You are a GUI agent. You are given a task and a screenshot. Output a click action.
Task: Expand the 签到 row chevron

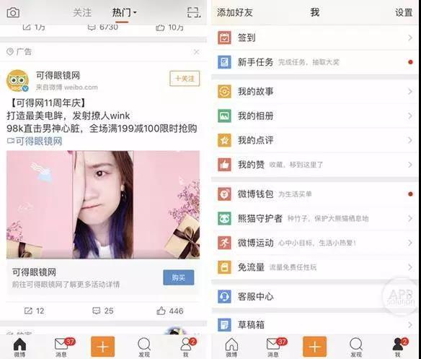click(410, 38)
